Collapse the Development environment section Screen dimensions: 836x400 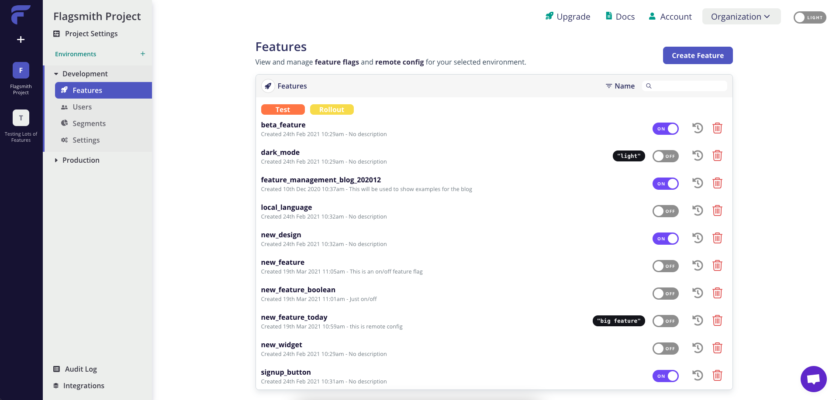[x=57, y=73]
